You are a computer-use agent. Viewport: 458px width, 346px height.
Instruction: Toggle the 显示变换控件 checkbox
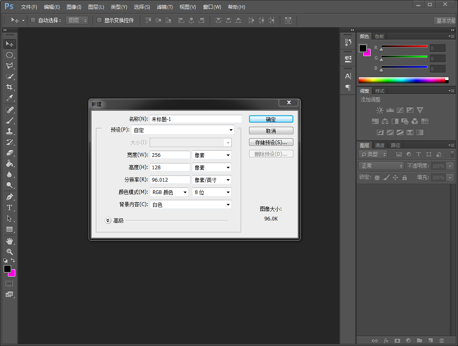[99, 20]
